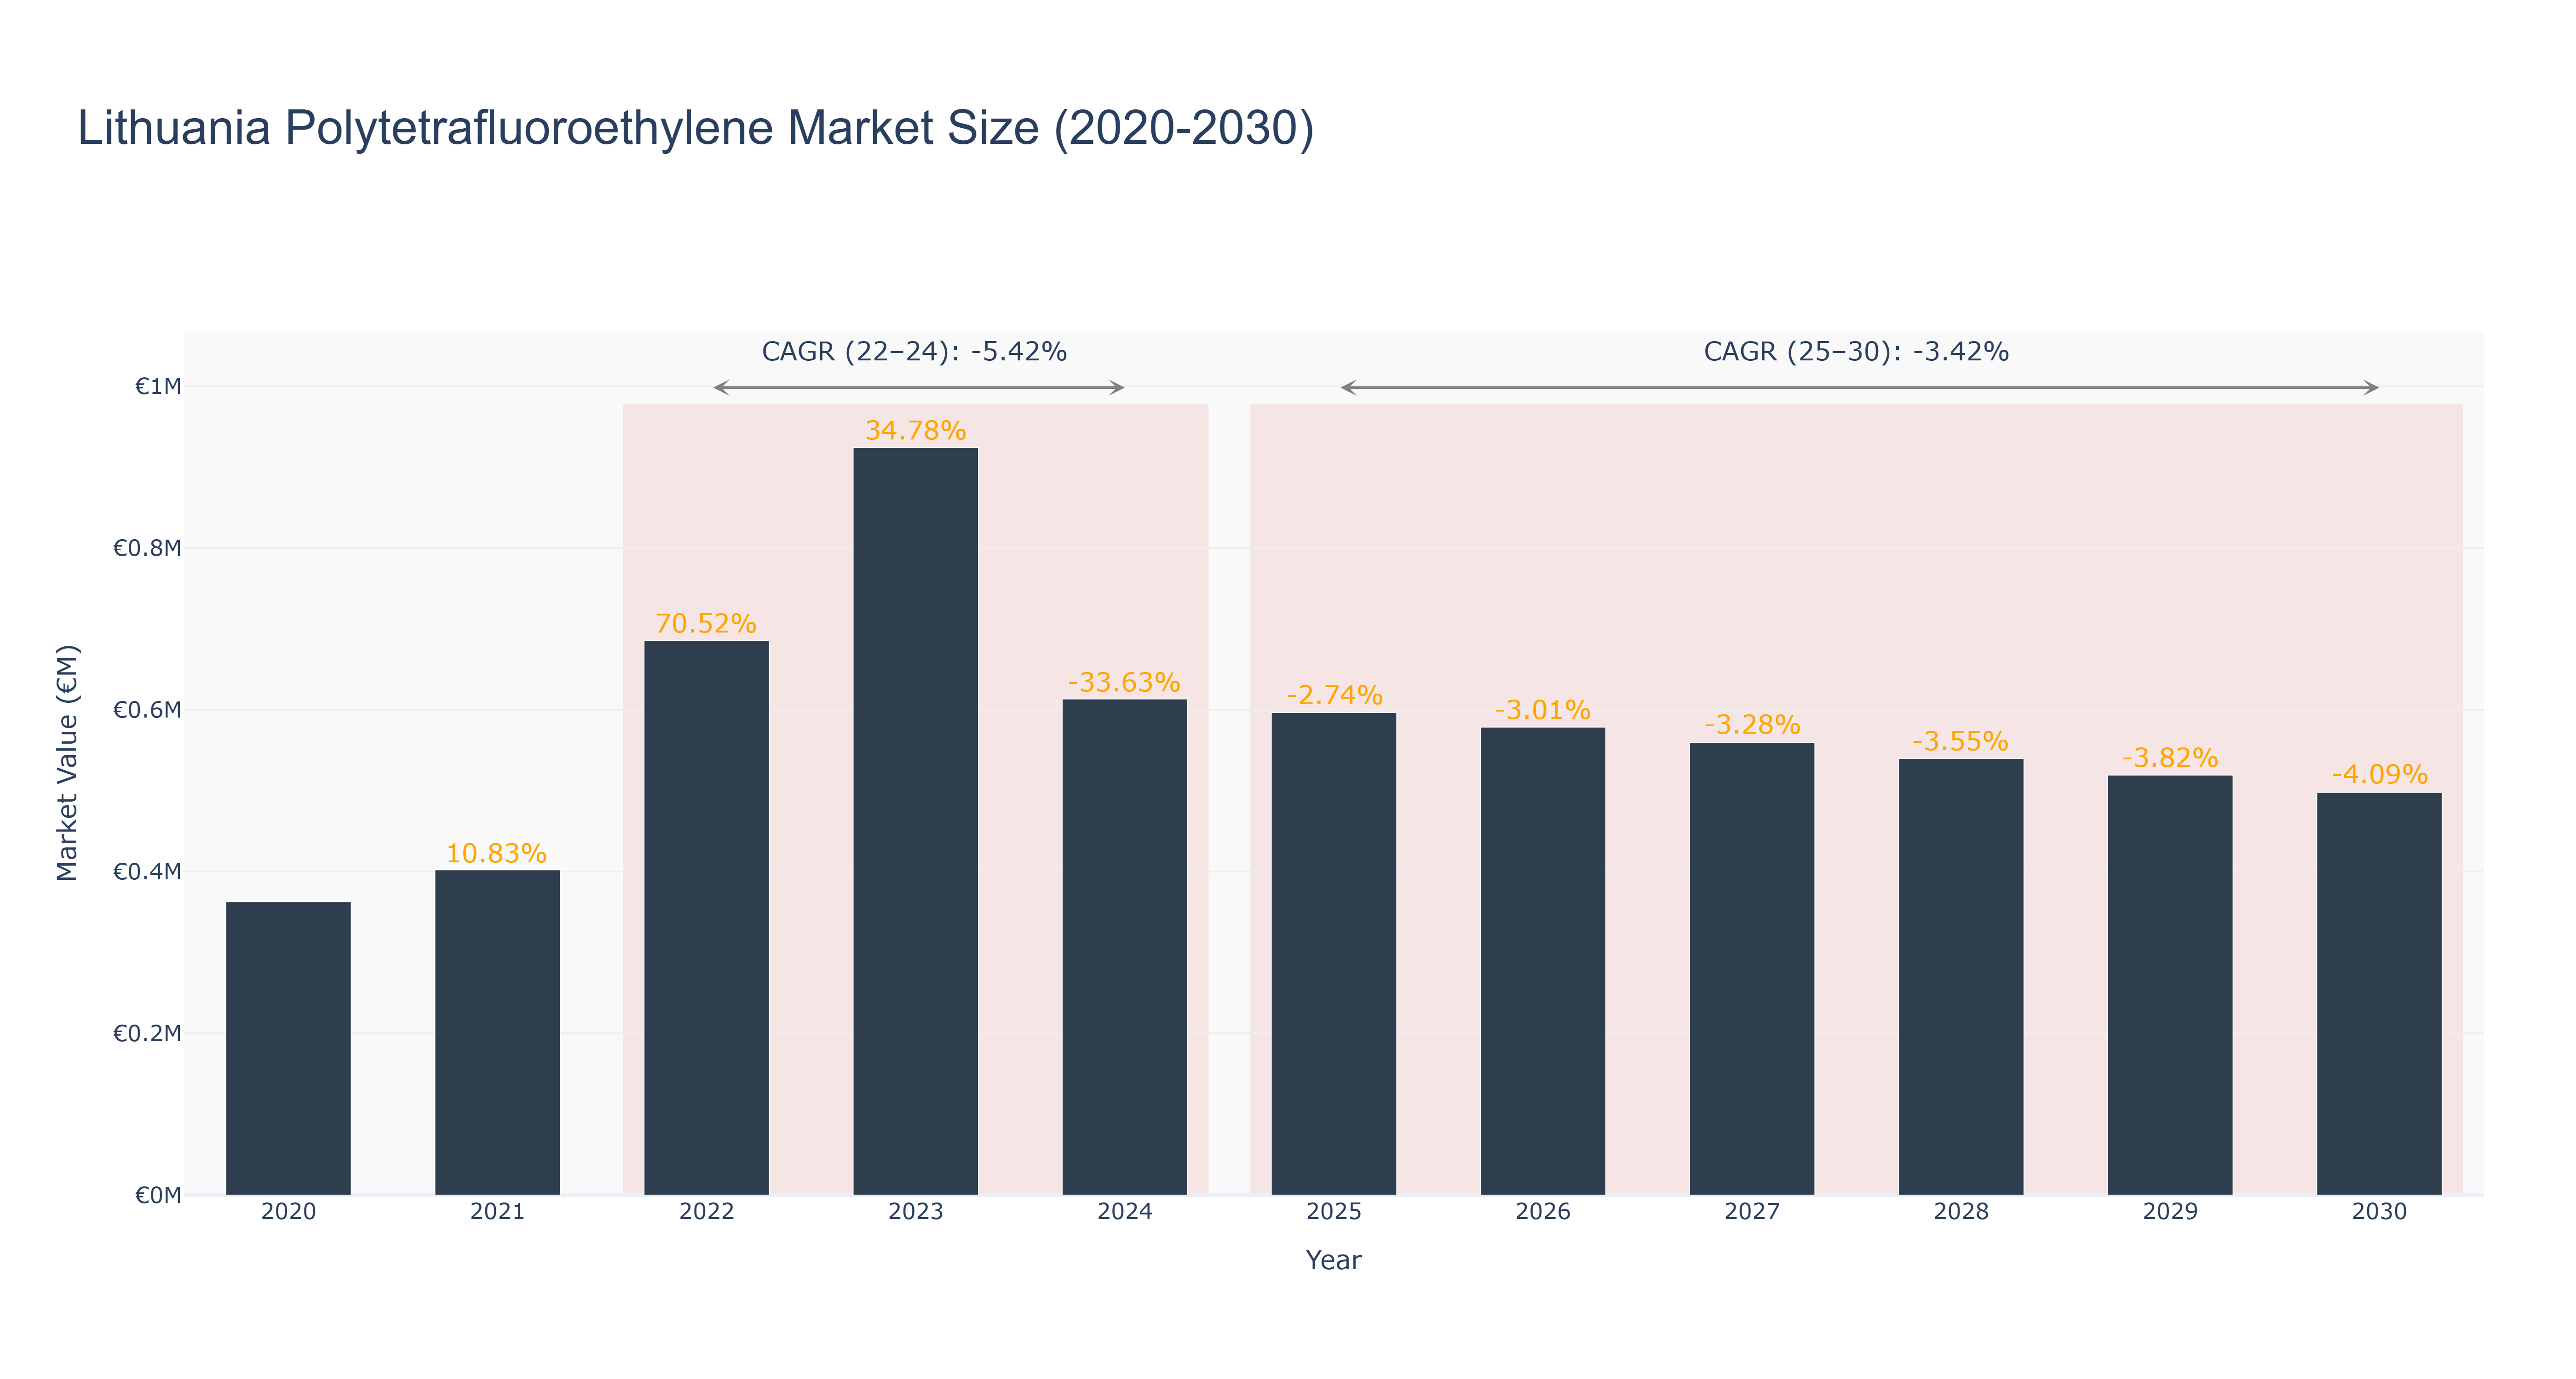
Task: Click the 2027 x-axis tick label
Action: [x=1751, y=1212]
